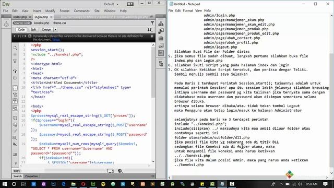Click the file management arrows icon
The width and height of the screenshot is (334, 188).
pos(150,30)
